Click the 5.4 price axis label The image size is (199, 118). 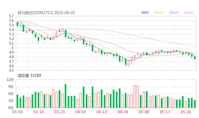[x=11, y=30]
